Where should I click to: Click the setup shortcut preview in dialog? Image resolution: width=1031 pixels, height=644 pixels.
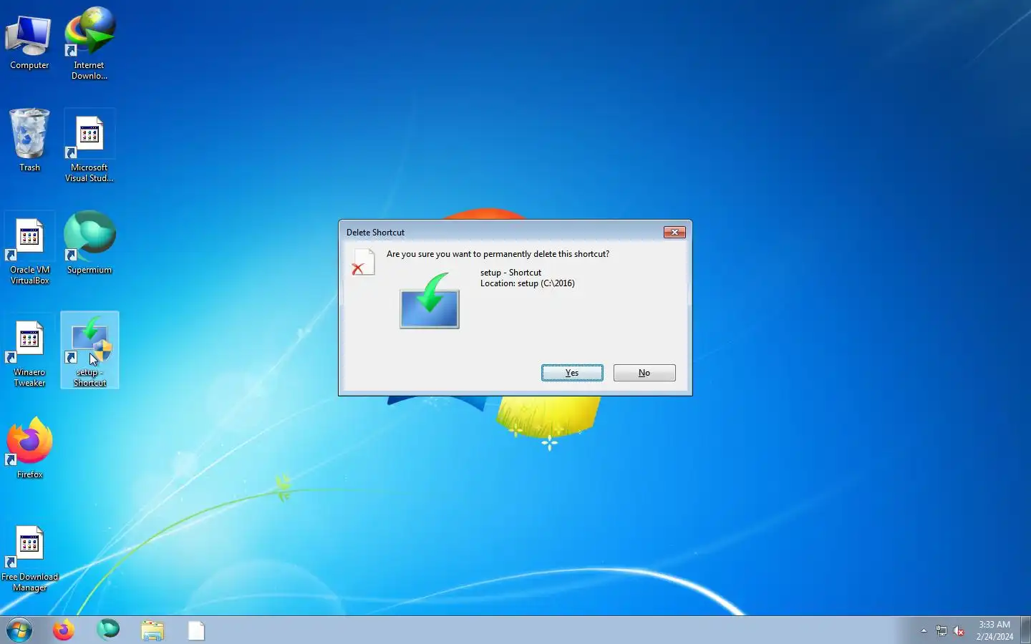coord(430,301)
